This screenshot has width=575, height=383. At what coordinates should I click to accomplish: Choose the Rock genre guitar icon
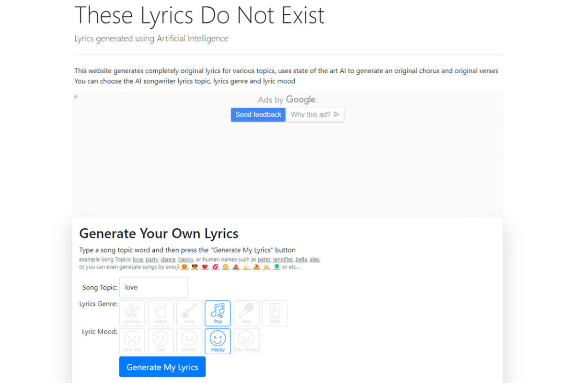click(x=189, y=314)
